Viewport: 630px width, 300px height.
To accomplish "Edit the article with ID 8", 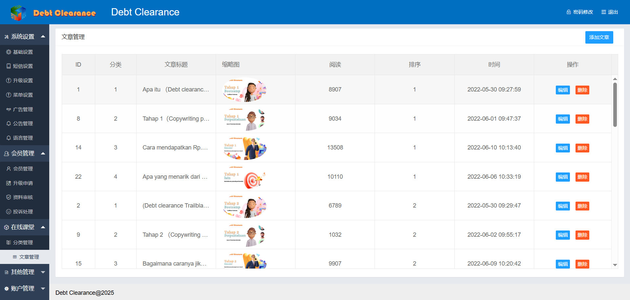I will [x=563, y=119].
